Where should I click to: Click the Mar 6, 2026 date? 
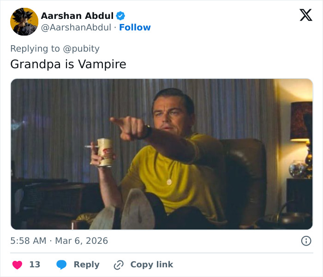(82, 241)
